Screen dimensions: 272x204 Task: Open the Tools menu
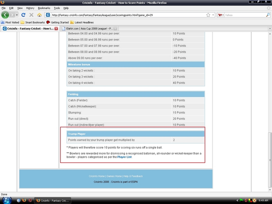click(57, 8)
